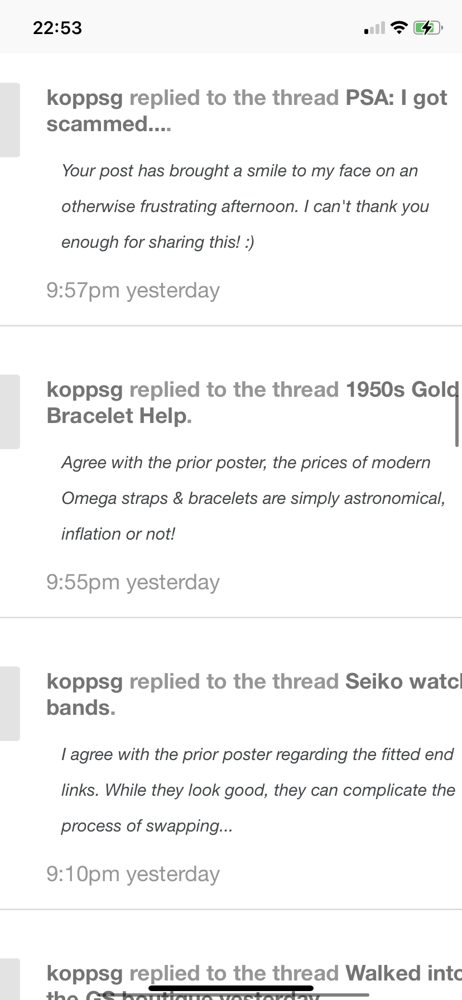The height and width of the screenshot is (1000, 462).
Task: Visit koppsg's profile from the Gold Bracelet reply
Action: click(84, 390)
